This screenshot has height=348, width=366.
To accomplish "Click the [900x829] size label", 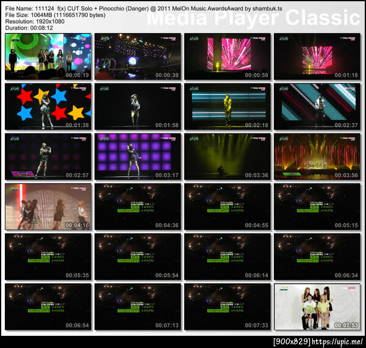I will (x=292, y=342).
